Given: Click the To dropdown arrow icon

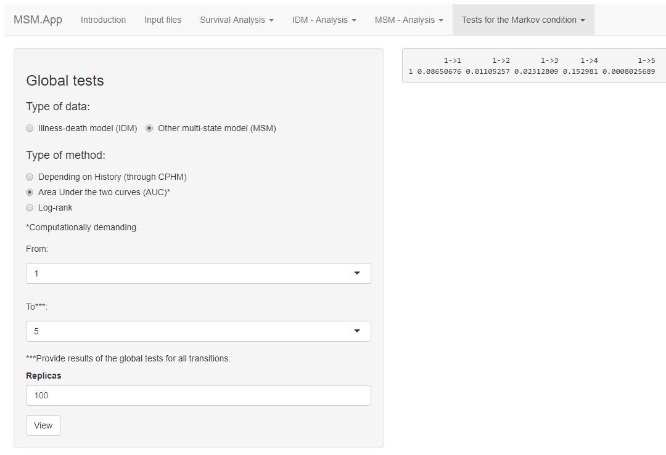Looking at the screenshot, I should [x=357, y=331].
